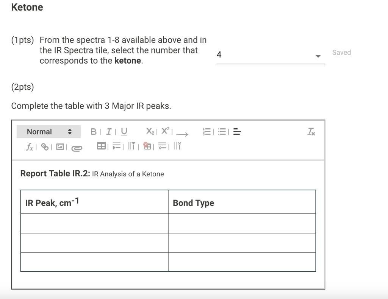This screenshot has width=388, height=299.
Task: Attach a file using the paperclip icon
Action: tap(76, 148)
